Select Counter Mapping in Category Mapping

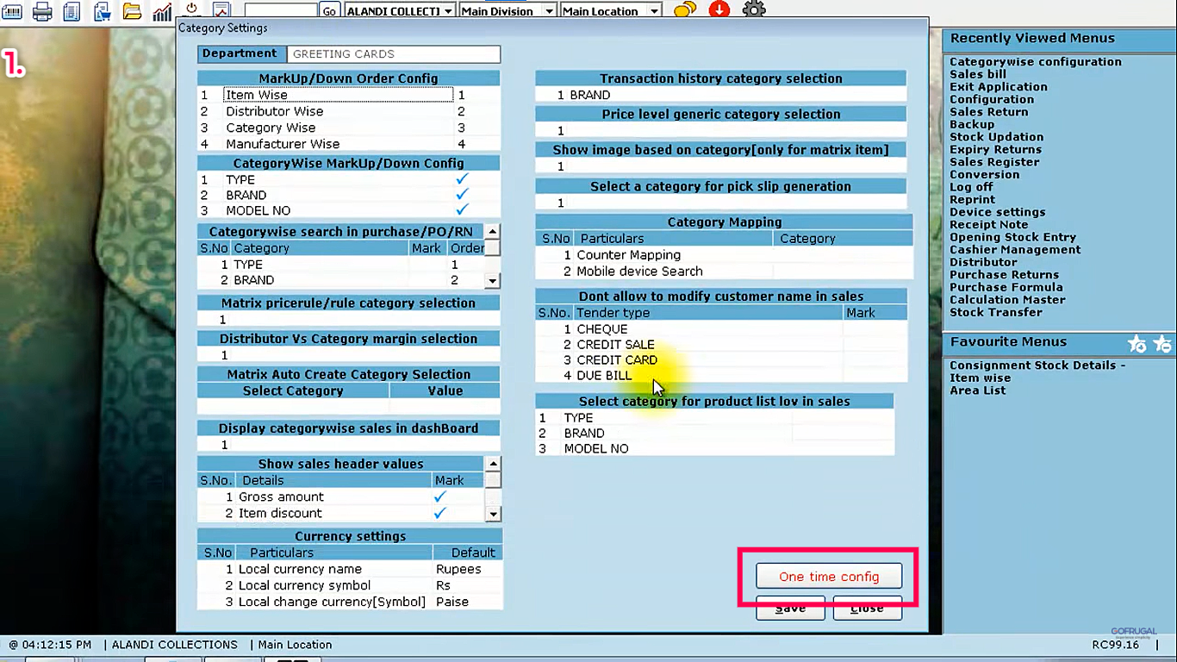pyautogui.click(x=724, y=255)
